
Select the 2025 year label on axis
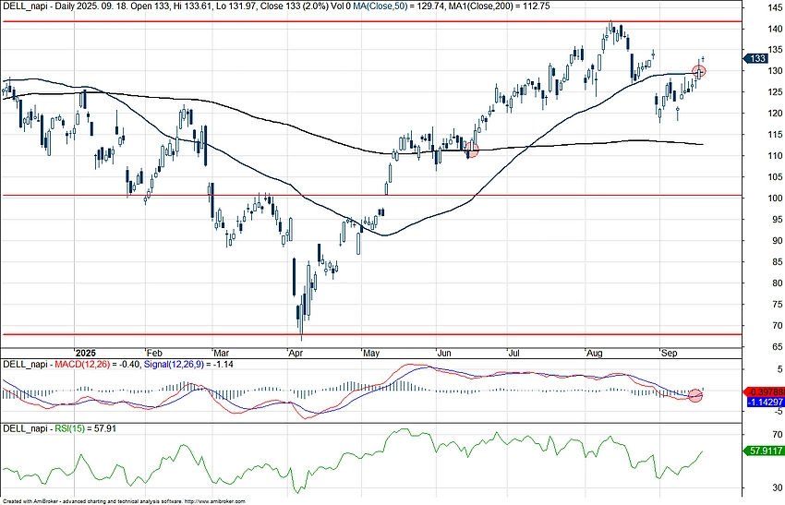86,353
